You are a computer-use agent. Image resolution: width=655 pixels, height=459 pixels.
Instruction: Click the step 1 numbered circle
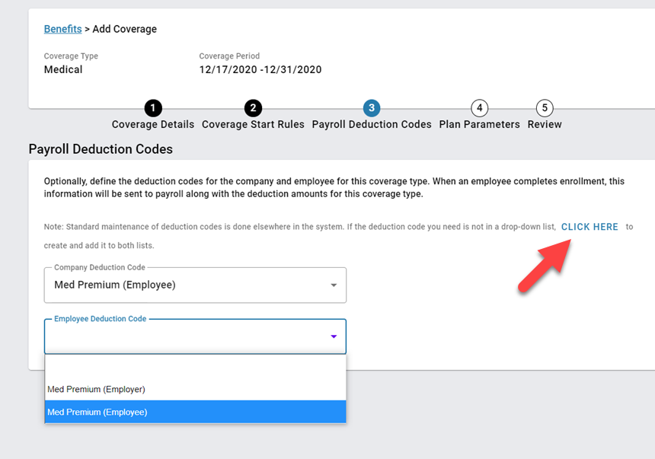coord(153,108)
